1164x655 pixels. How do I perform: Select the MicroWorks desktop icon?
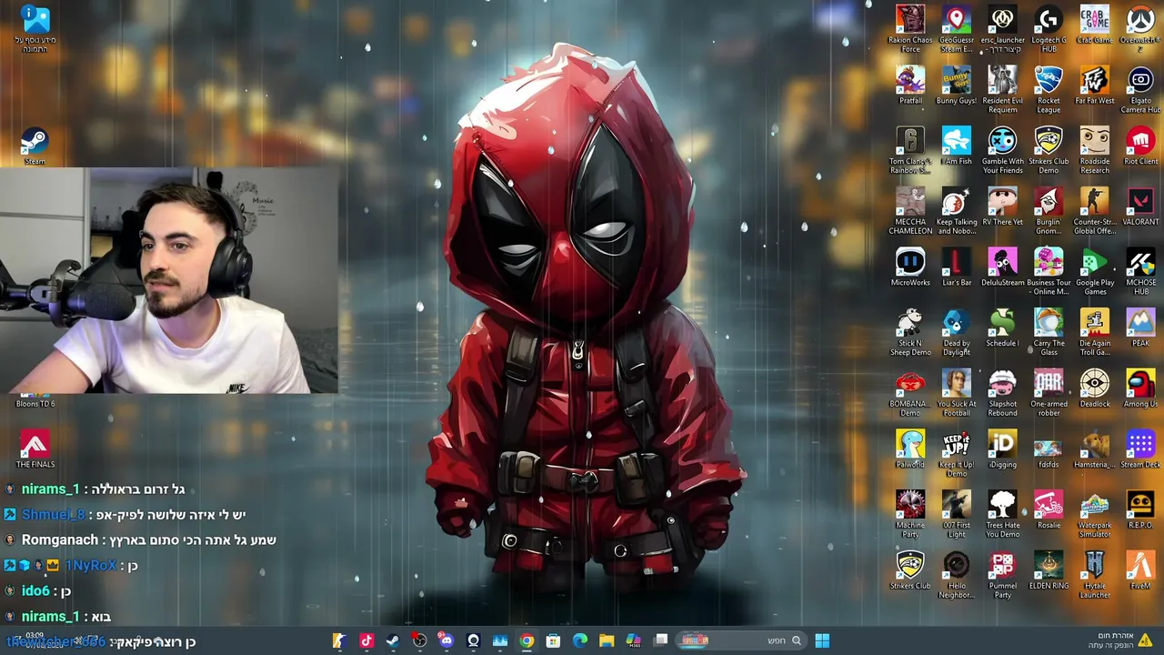(x=910, y=267)
